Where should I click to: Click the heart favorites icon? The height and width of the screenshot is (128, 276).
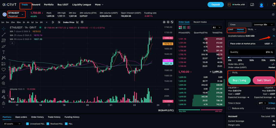pyautogui.click(x=4, y=70)
